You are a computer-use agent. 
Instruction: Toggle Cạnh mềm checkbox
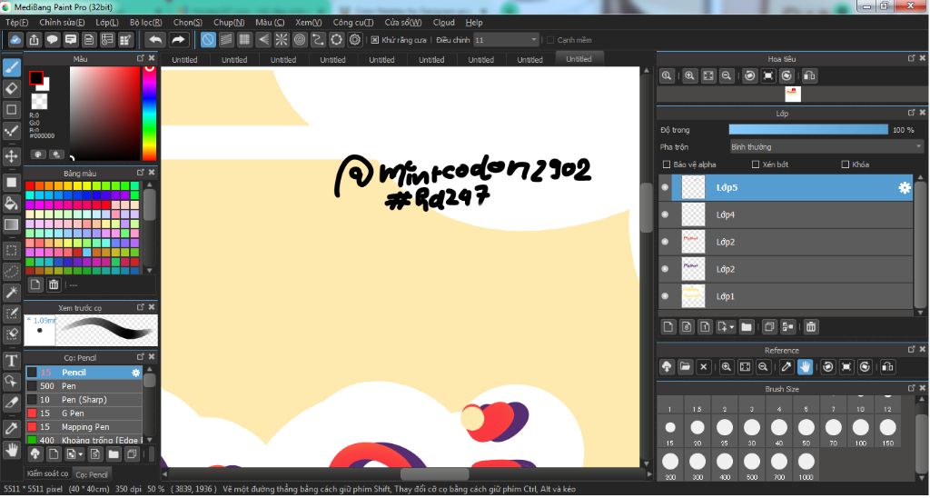549,40
